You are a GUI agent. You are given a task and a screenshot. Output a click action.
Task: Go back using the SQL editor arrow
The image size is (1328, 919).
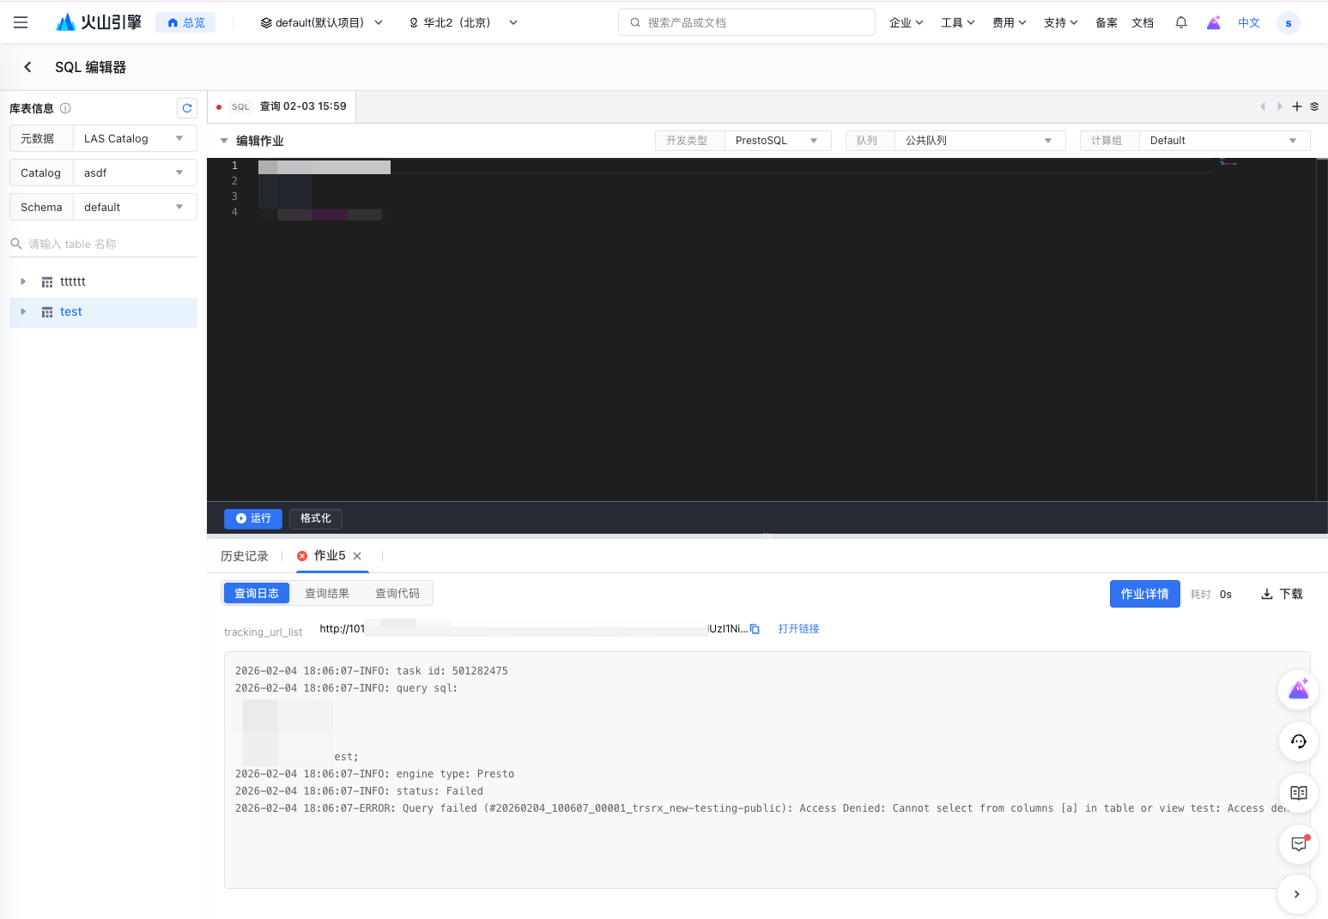click(27, 67)
